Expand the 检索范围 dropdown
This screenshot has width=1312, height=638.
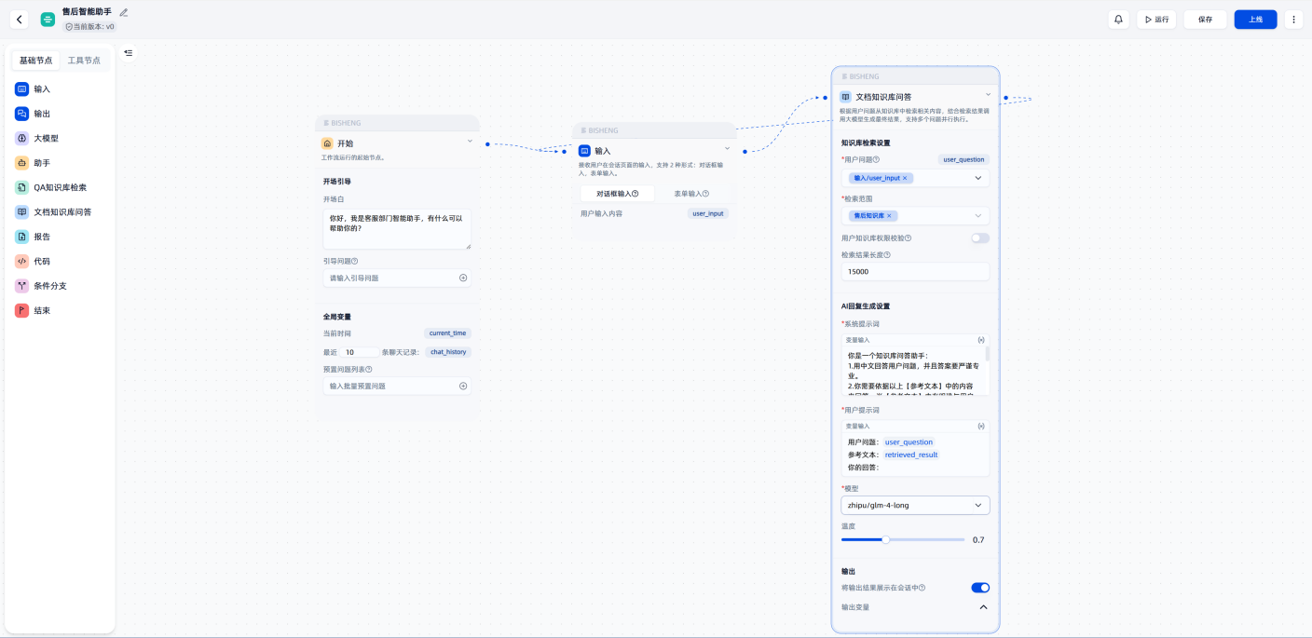tap(977, 216)
